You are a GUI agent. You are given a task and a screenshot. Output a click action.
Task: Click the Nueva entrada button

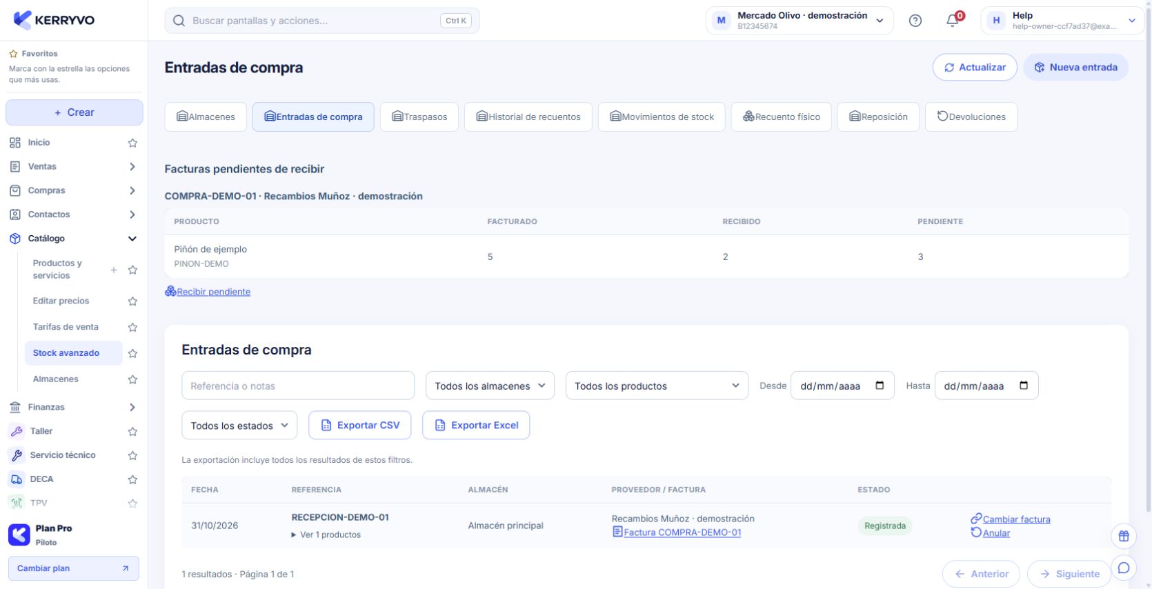(1076, 67)
